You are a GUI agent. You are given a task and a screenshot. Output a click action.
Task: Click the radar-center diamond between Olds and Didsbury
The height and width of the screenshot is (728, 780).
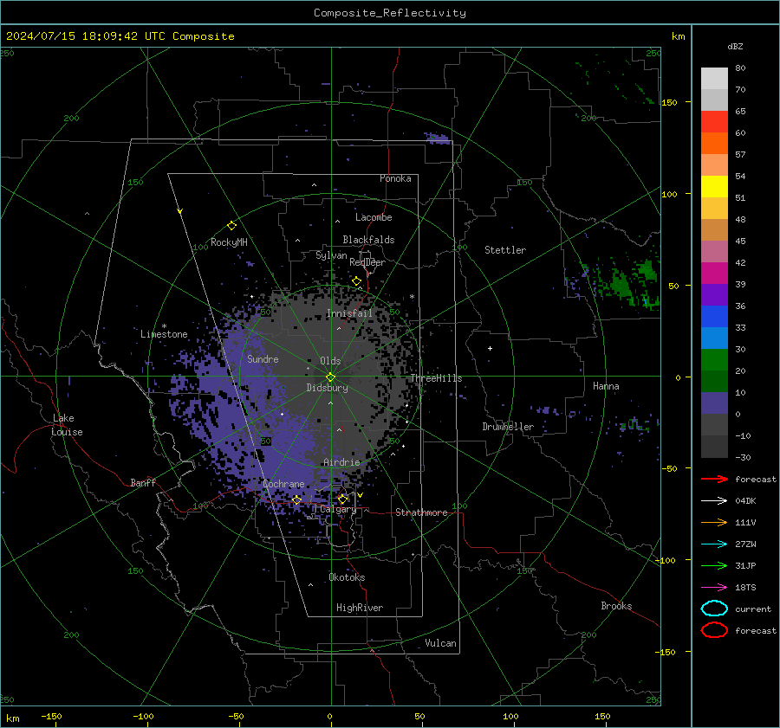tap(330, 377)
